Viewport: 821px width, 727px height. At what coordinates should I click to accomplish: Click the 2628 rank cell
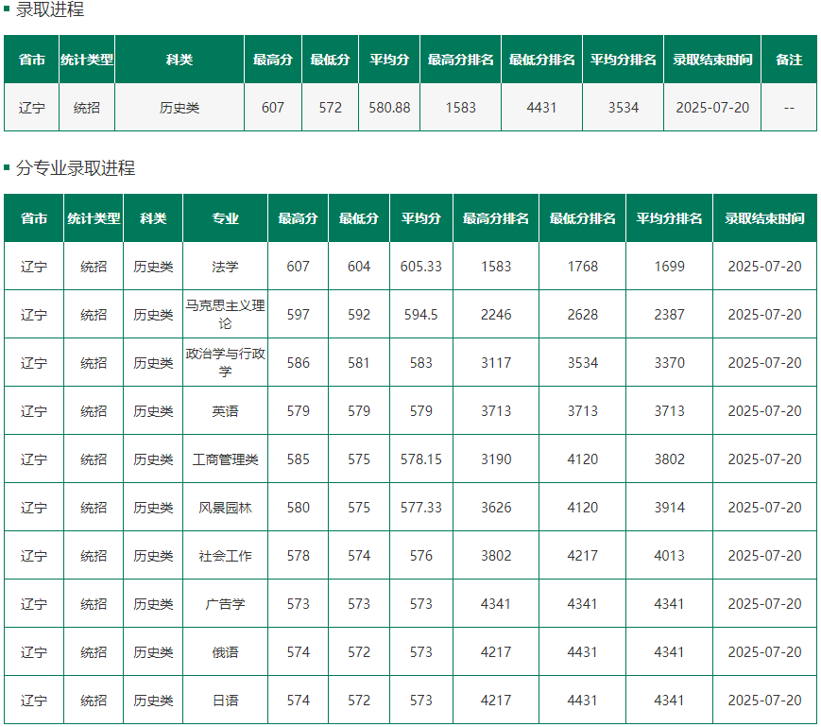pos(582,315)
